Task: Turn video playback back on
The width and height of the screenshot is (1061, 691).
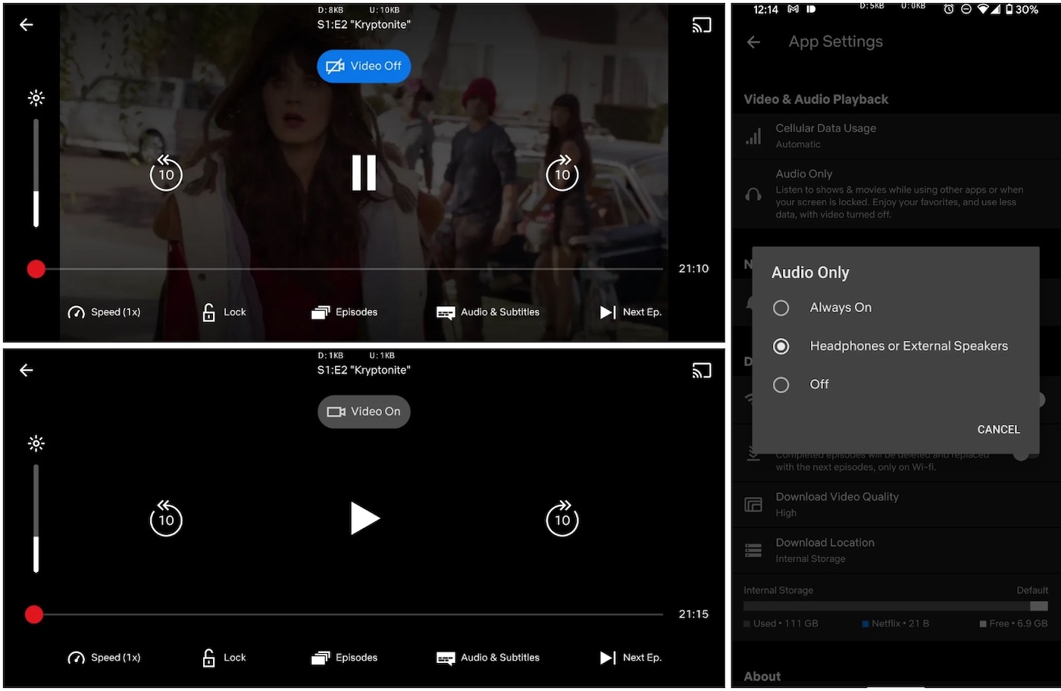Action: click(x=364, y=411)
